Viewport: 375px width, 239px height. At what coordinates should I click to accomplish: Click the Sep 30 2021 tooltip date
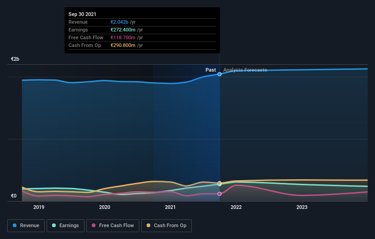pyautogui.click(x=82, y=14)
